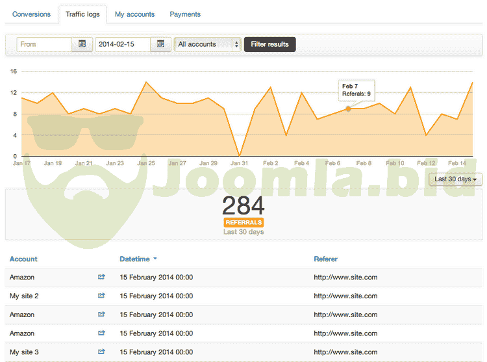Click external link icon beside My site 2
The height and width of the screenshot is (362, 487).
coord(101,296)
